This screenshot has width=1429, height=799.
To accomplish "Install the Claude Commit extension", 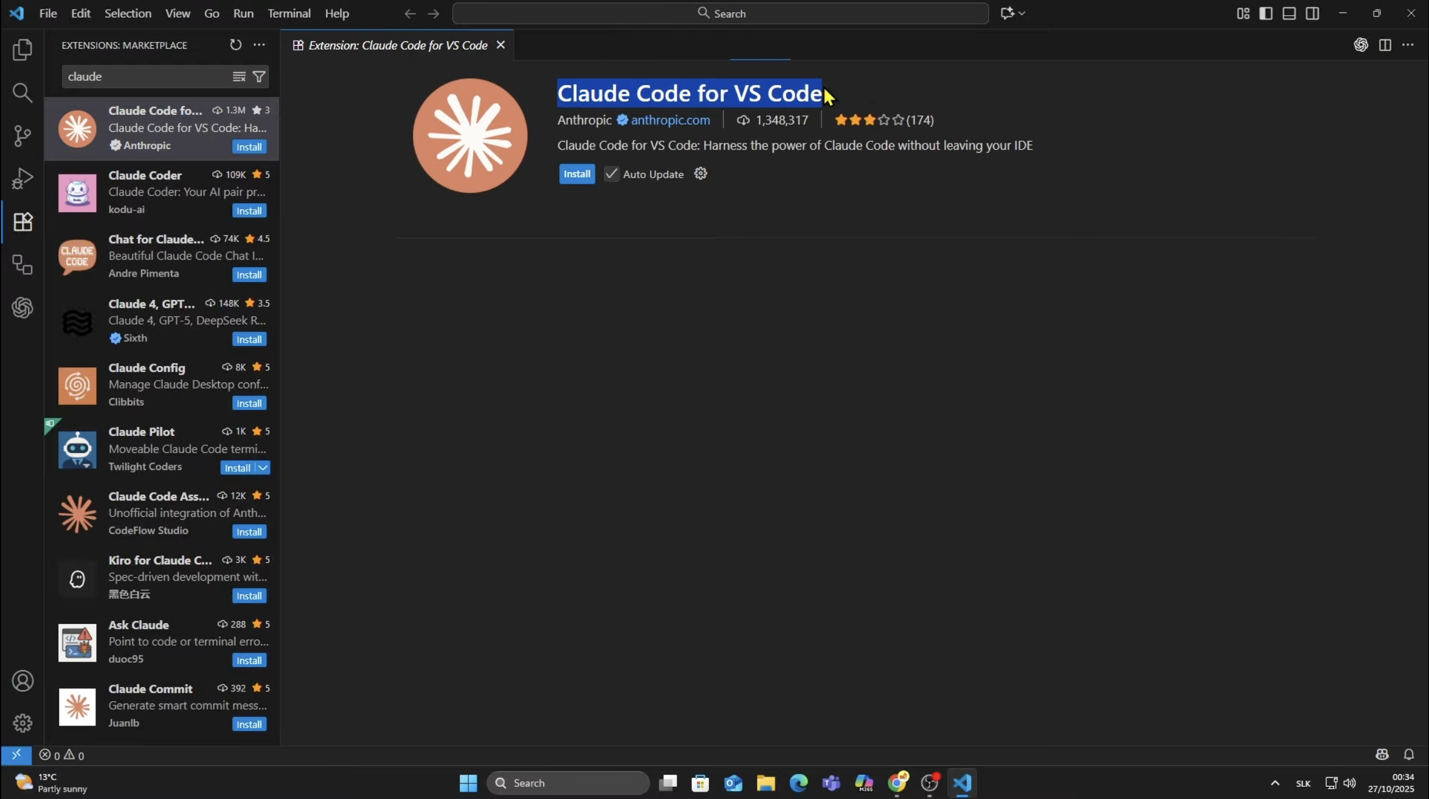I will pyautogui.click(x=249, y=725).
